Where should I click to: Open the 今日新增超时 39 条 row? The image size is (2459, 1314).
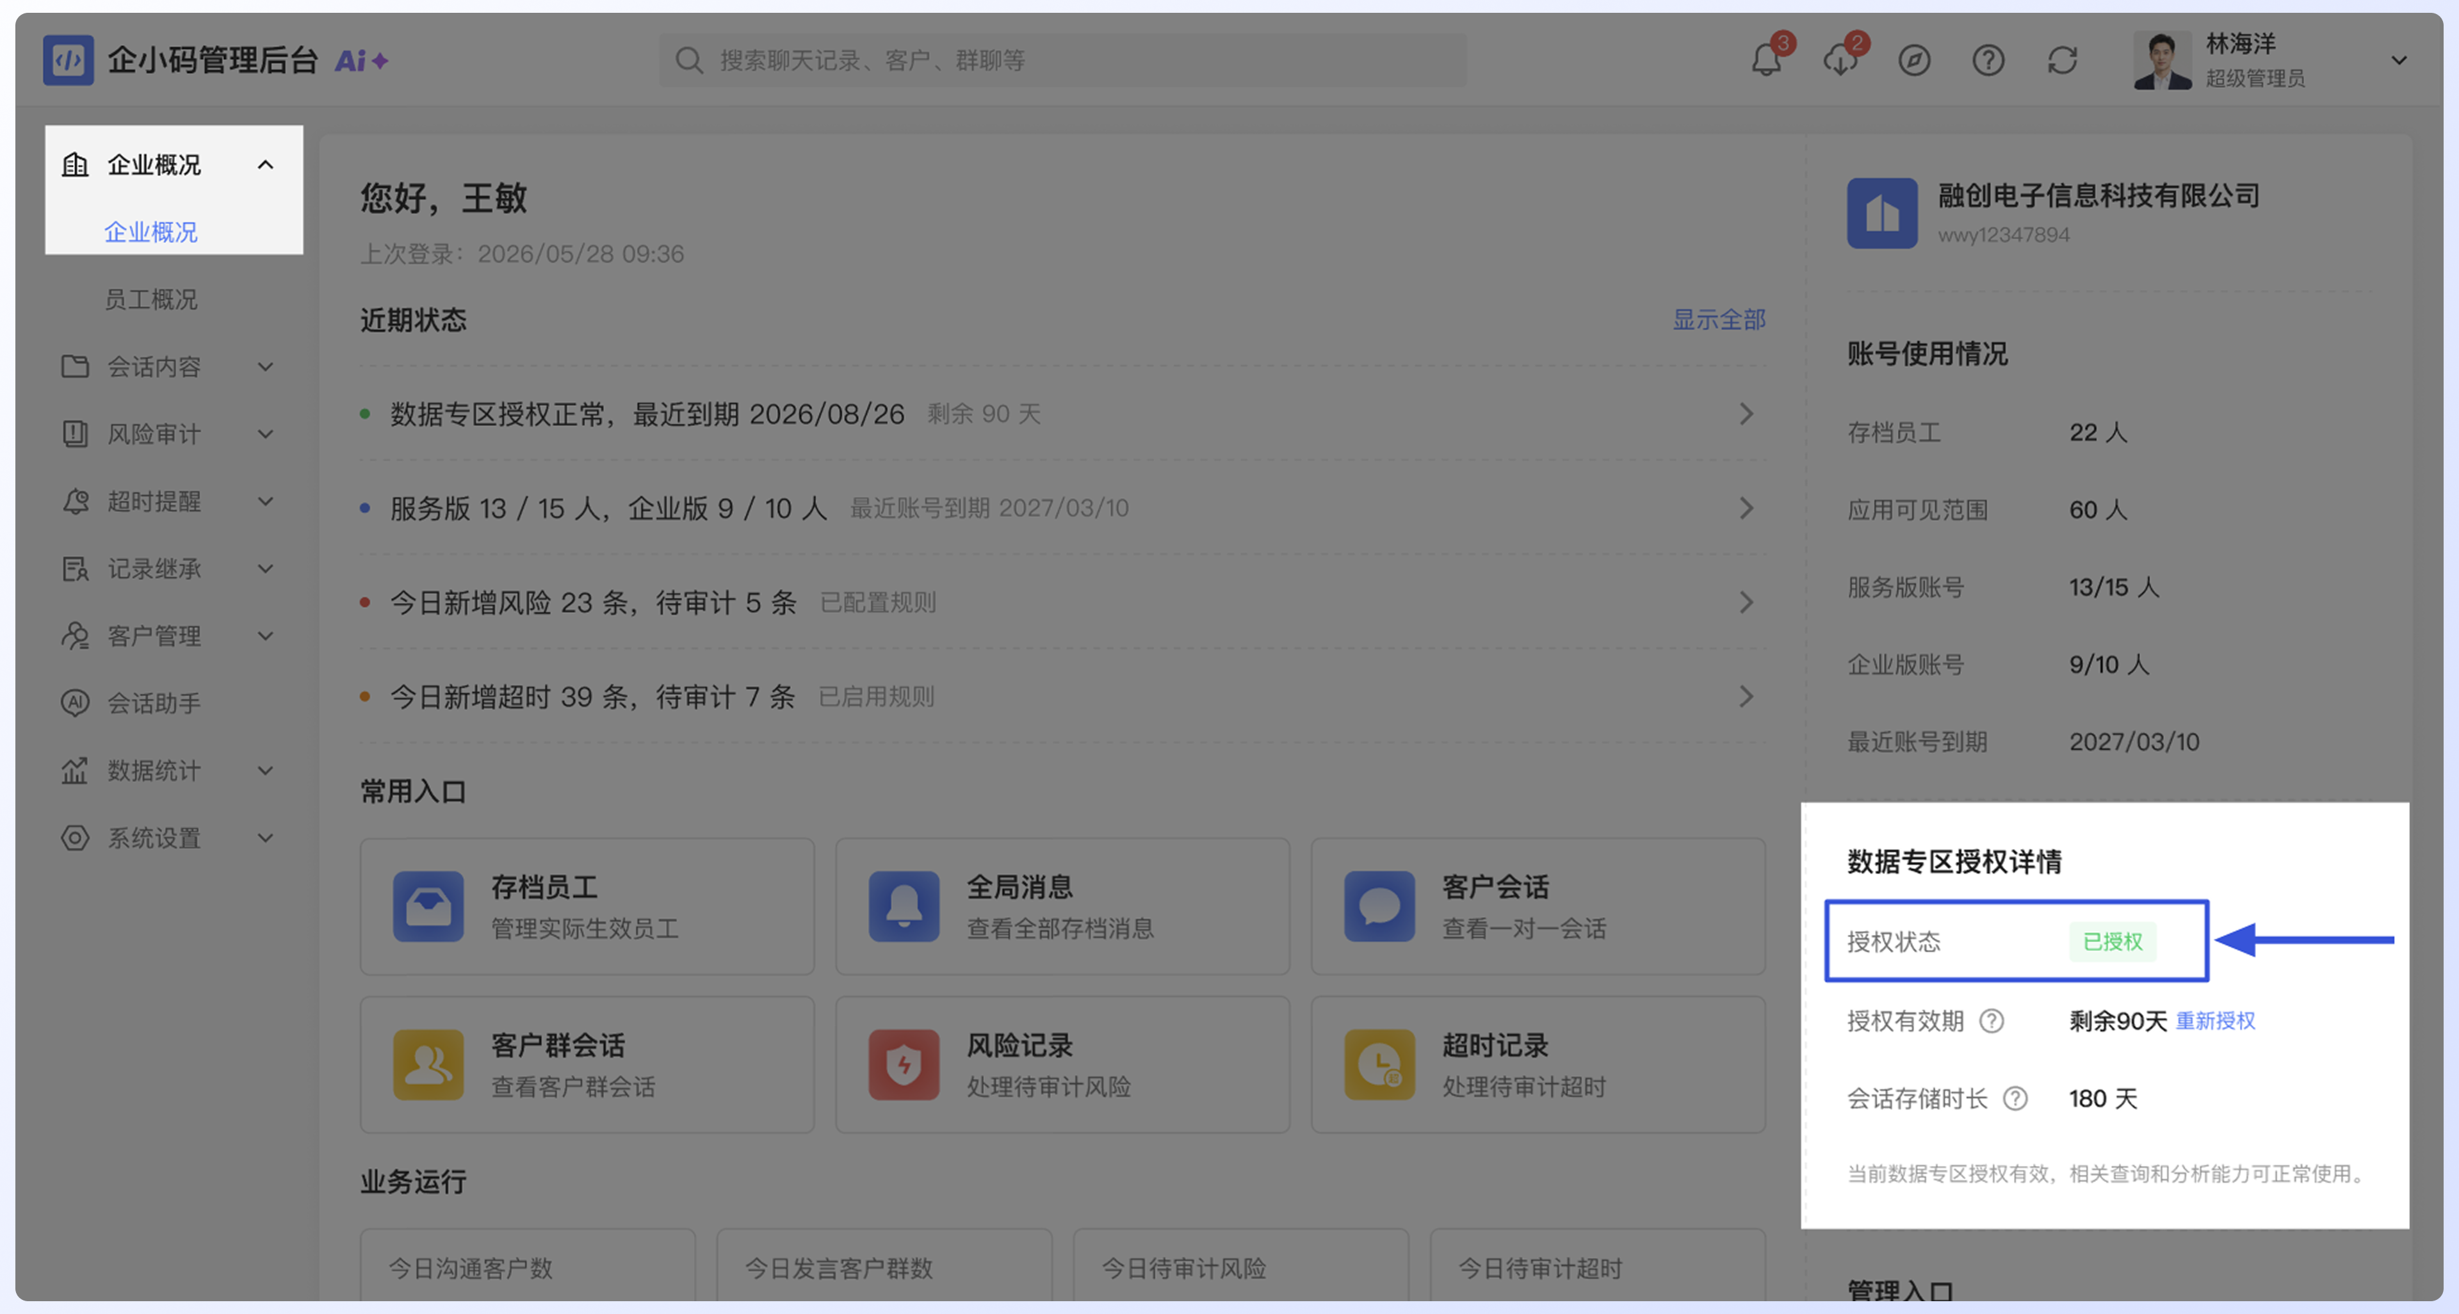pyautogui.click(x=1062, y=697)
